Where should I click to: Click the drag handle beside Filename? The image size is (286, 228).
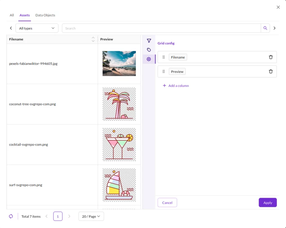pyautogui.click(x=164, y=57)
